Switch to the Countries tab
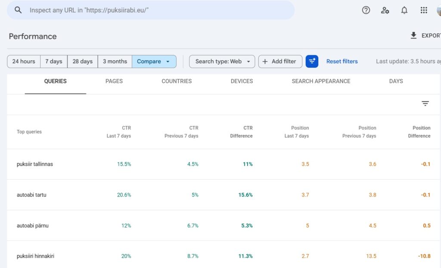This screenshot has width=441, height=268. click(x=177, y=81)
